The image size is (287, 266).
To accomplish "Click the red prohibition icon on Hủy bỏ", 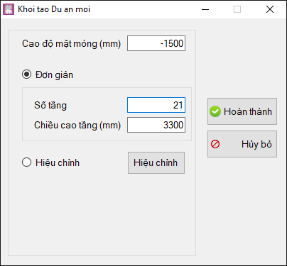I will click(x=215, y=144).
